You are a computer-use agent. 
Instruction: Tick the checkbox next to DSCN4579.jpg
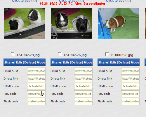coord(13,54)
